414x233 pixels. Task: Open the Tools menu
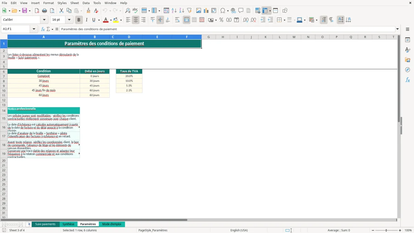pos(97,3)
